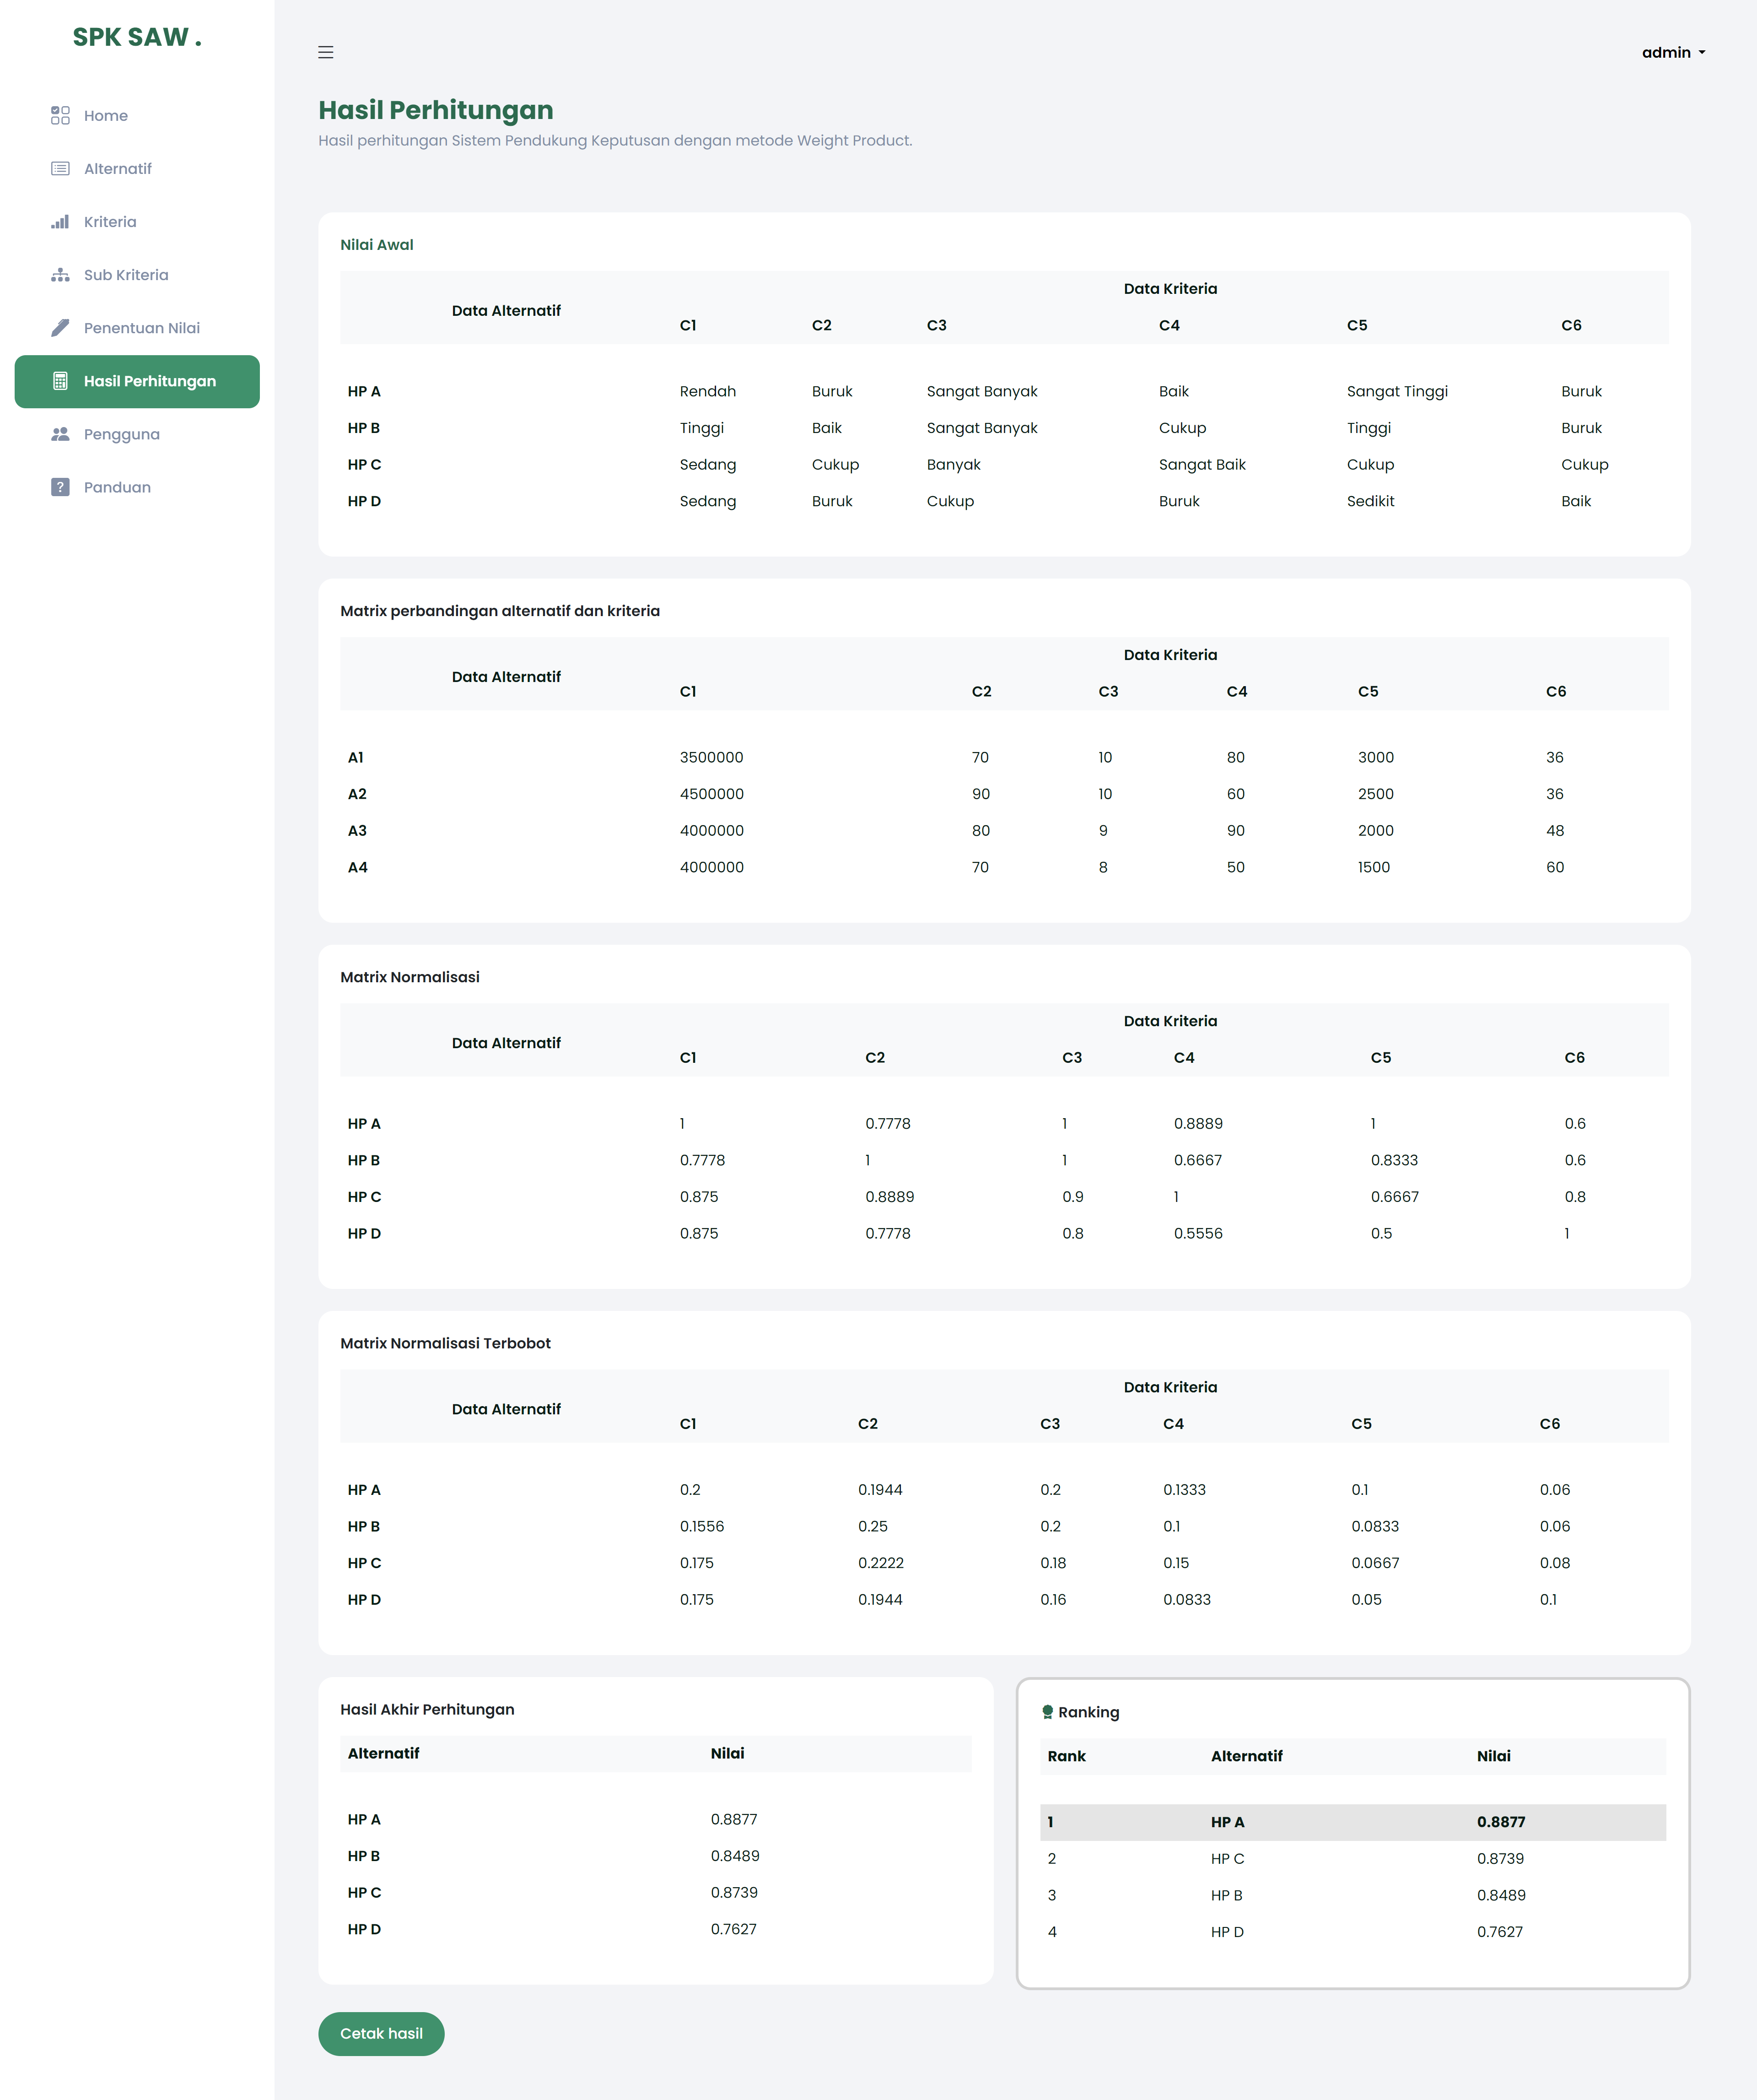The width and height of the screenshot is (1757, 2100).
Task: Click Nilai column header in Hasil Akhir
Action: tap(728, 1753)
